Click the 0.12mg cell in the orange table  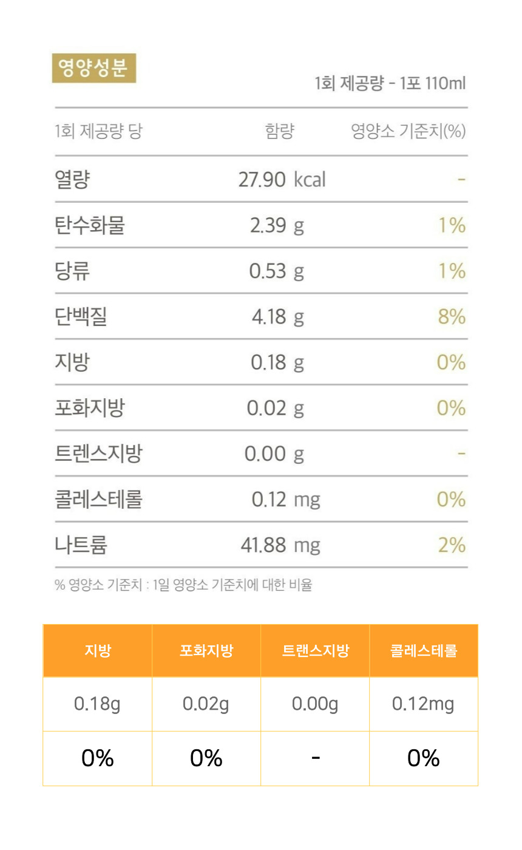424,704
